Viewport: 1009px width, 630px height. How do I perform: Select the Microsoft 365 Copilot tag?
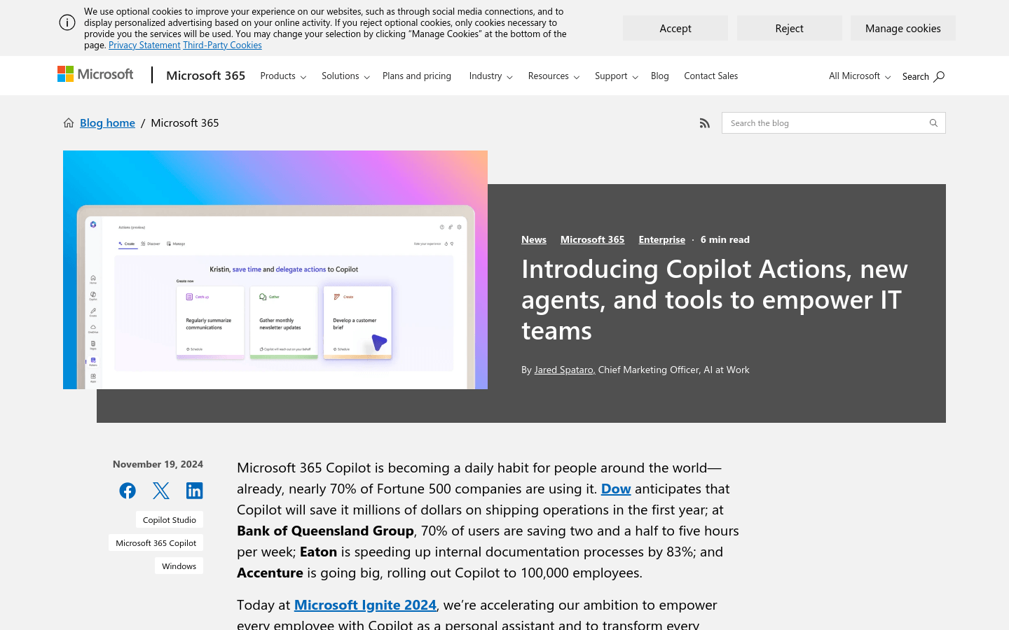pos(156,542)
